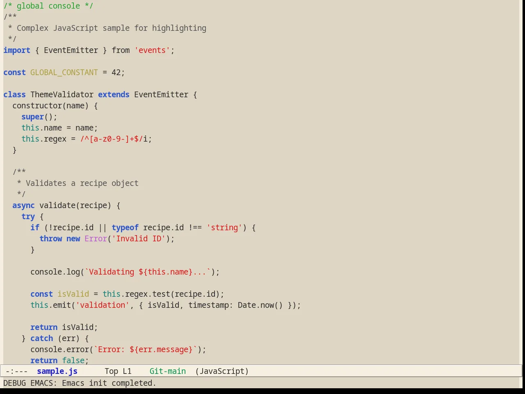Click the `Error: ${err.message}` template string
Image resolution: width=525 pixels, height=394 pixels.
click(145, 349)
